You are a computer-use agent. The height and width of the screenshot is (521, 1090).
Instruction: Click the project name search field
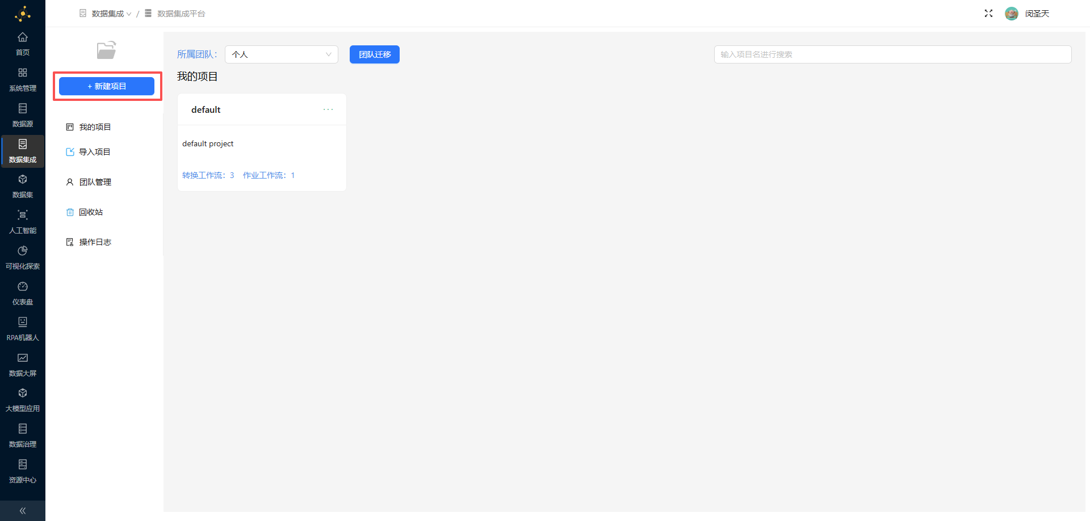tap(892, 54)
